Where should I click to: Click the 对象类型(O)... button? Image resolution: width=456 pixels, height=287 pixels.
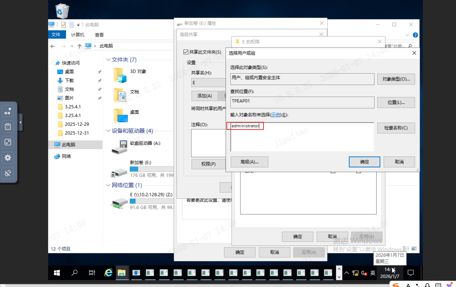click(x=396, y=79)
